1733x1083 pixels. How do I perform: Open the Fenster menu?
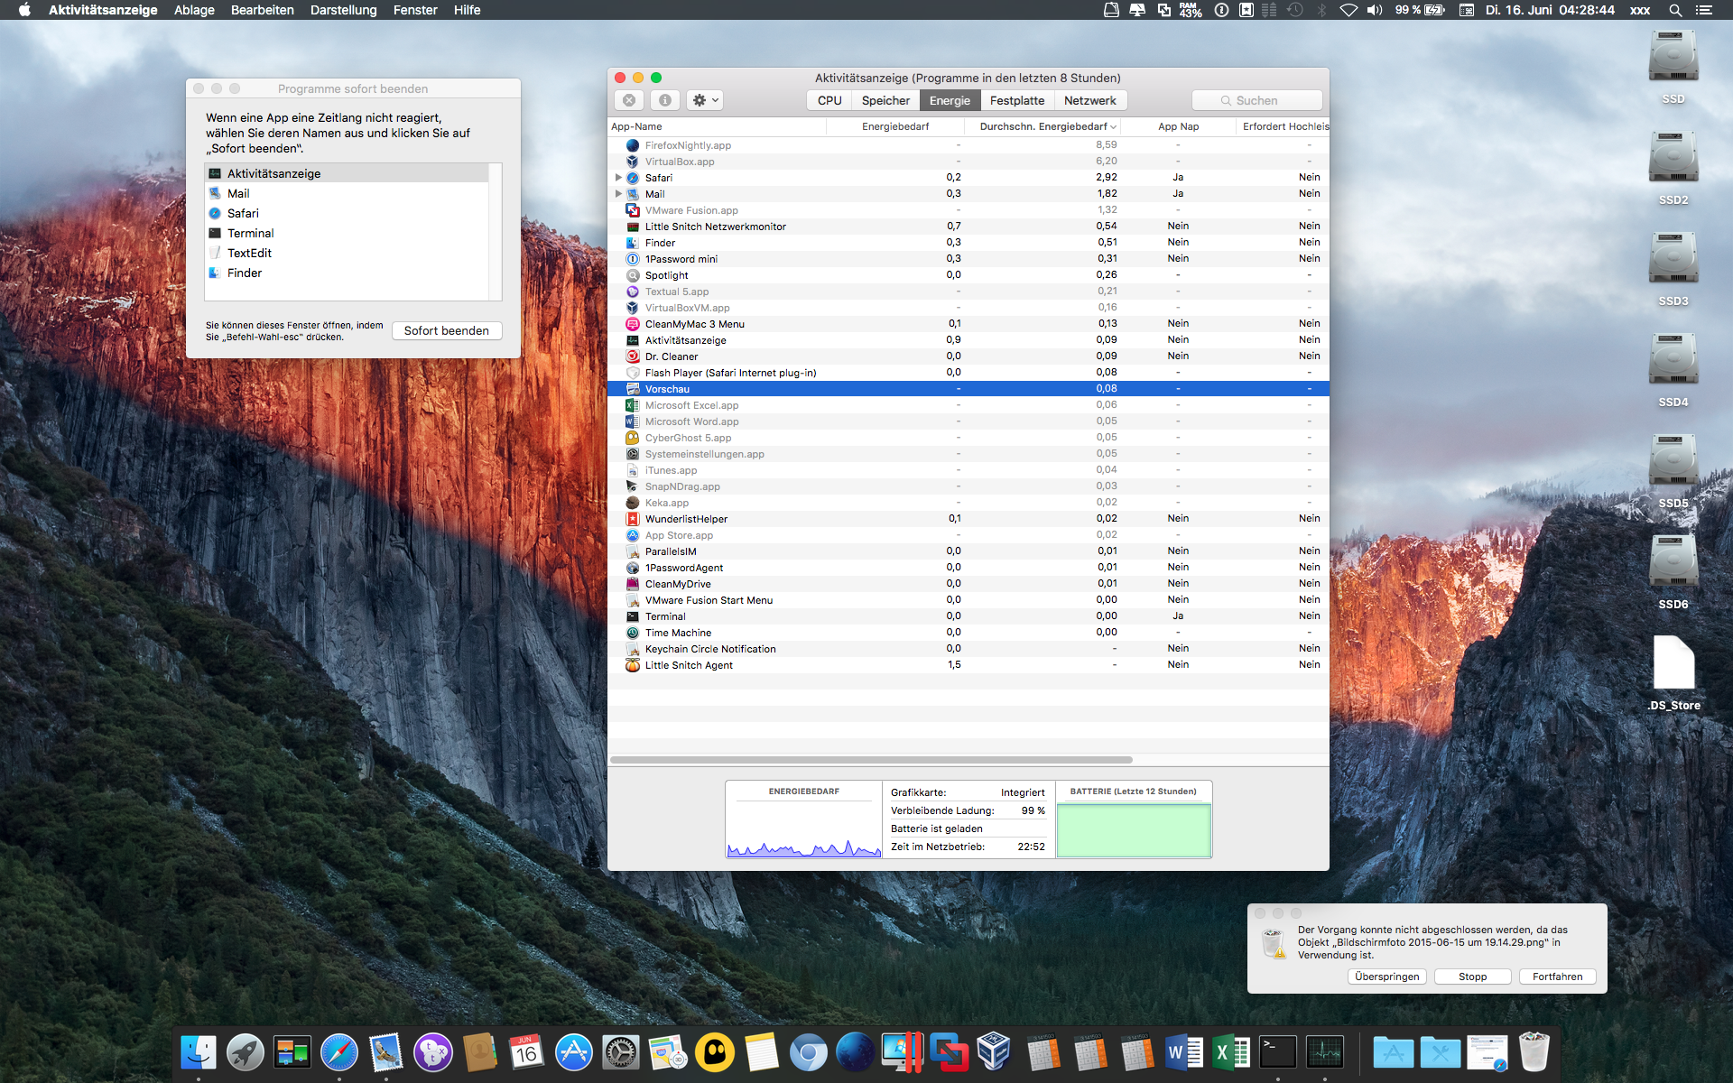coord(415,10)
